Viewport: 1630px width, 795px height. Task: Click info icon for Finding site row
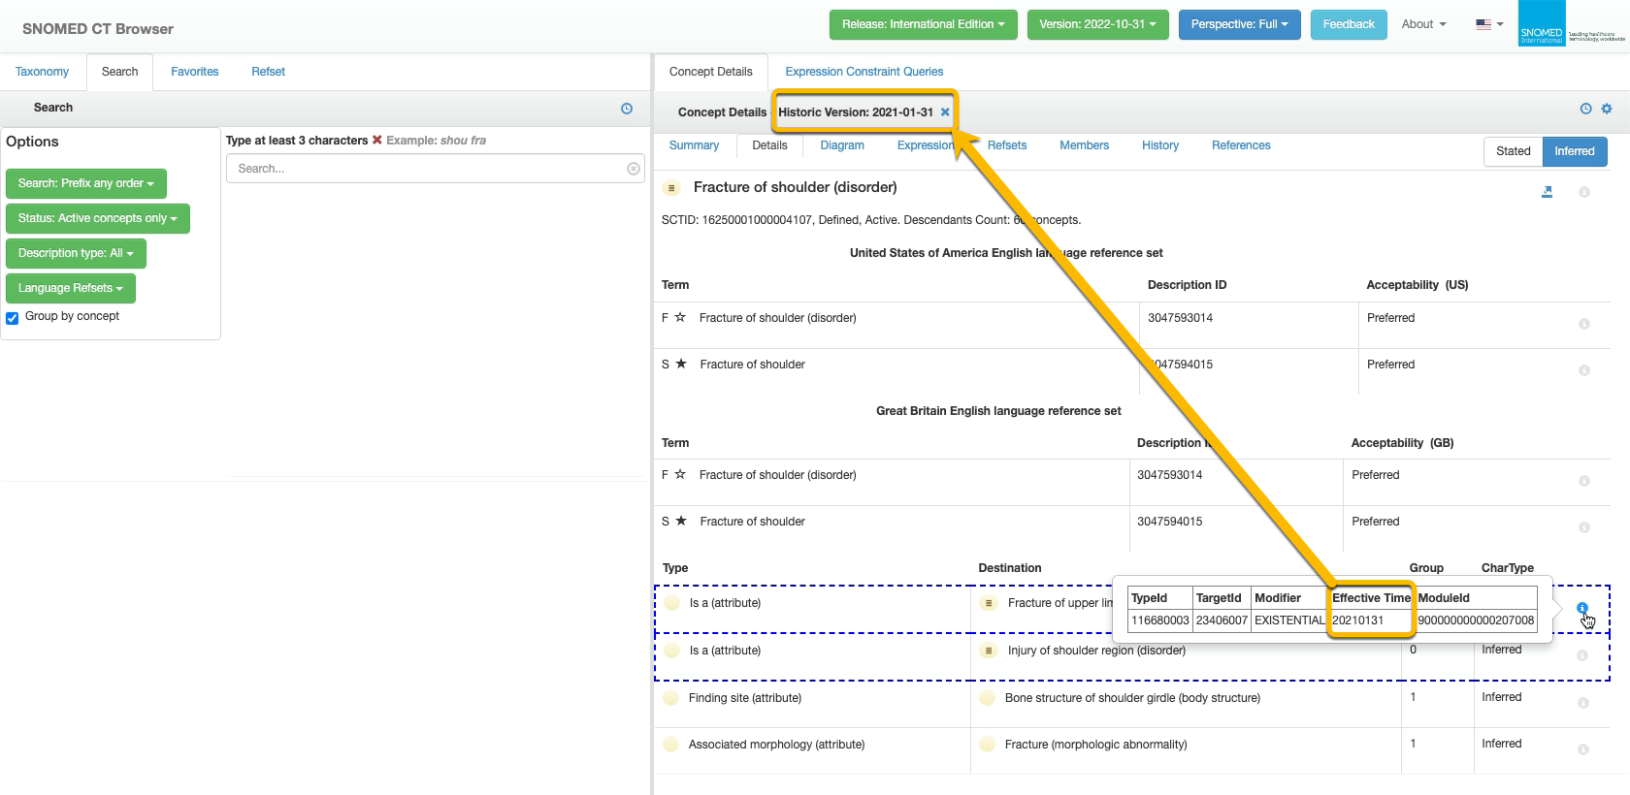pos(1582,703)
